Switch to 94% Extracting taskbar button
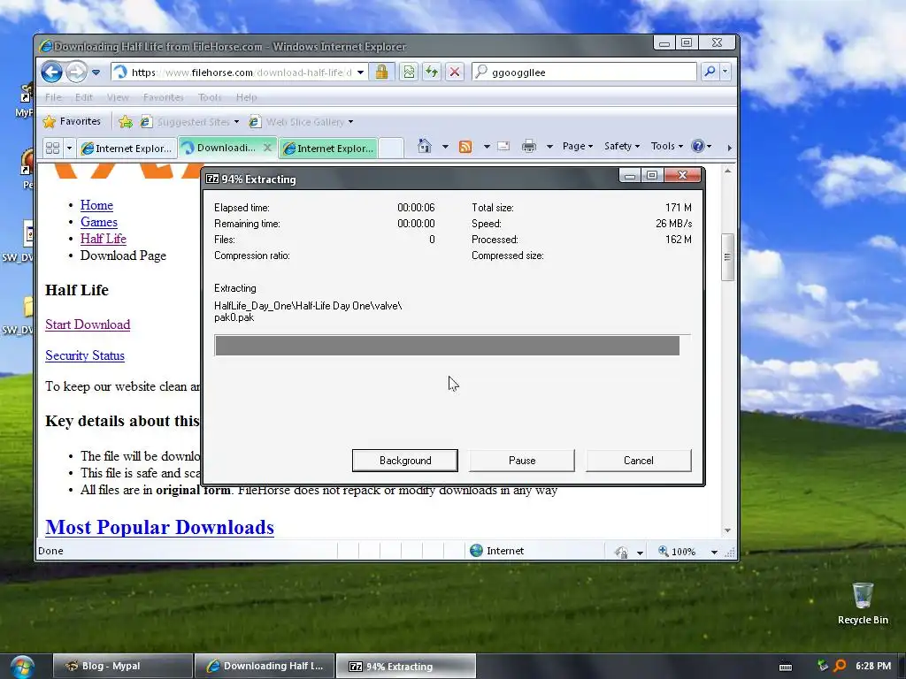Image resolution: width=906 pixels, height=679 pixels. [406, 666]
